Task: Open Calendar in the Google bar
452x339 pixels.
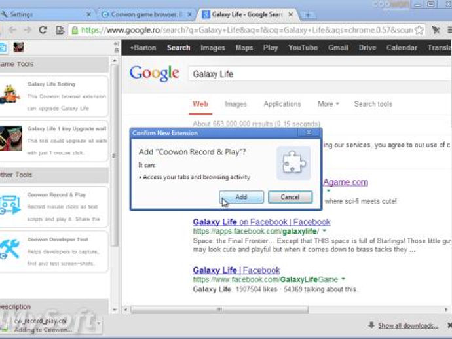Action: (x=402, y=48)
